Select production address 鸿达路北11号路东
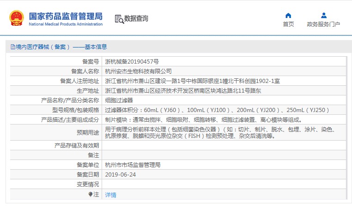 183,91
